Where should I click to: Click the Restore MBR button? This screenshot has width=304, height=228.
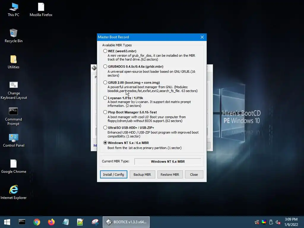tap(170, 175)
